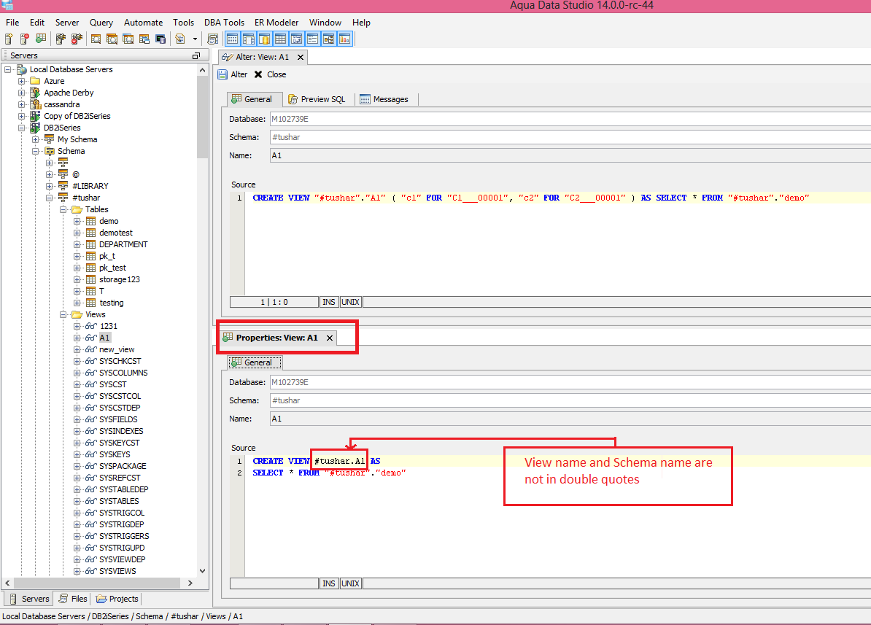Click the stacked double query window magnifier icon

click(x=112, y=39)
